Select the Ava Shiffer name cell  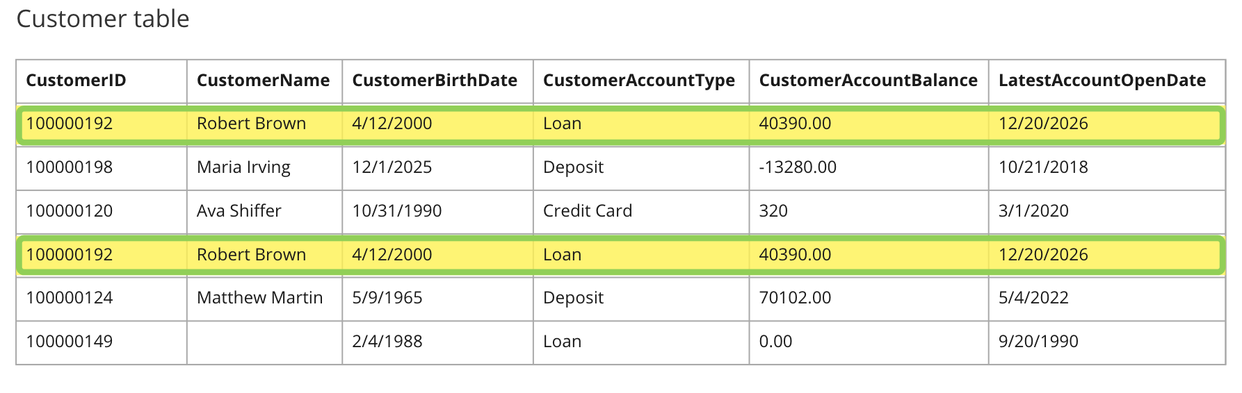coord(264,211)
